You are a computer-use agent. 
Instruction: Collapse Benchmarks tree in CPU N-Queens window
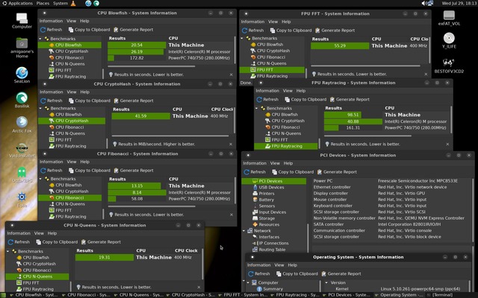(x=8, y=252)
